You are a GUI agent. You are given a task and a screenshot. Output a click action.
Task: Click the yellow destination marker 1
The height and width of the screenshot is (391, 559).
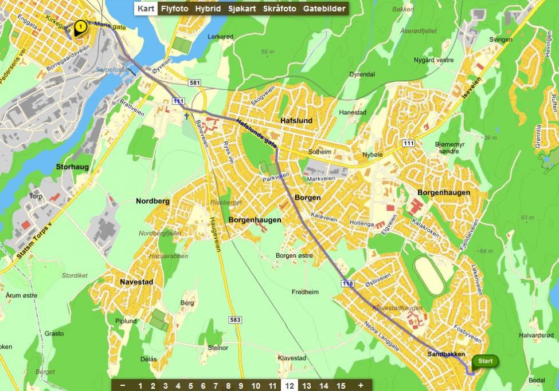pyautogui.click(x=81, y=28)
